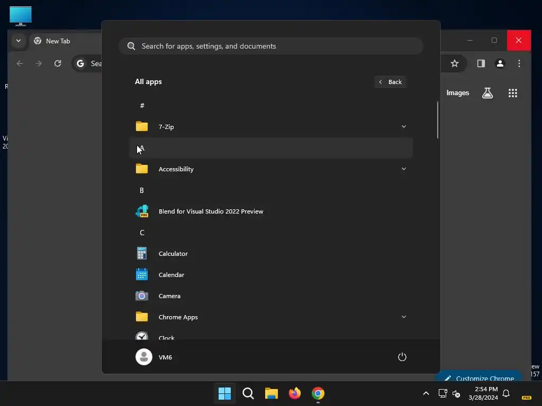Click the Camera app label
Screen dimensions: 542x406
point(169,296)
